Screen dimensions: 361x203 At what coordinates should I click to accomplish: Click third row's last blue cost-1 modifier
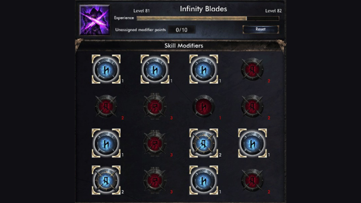pos(253,143)
